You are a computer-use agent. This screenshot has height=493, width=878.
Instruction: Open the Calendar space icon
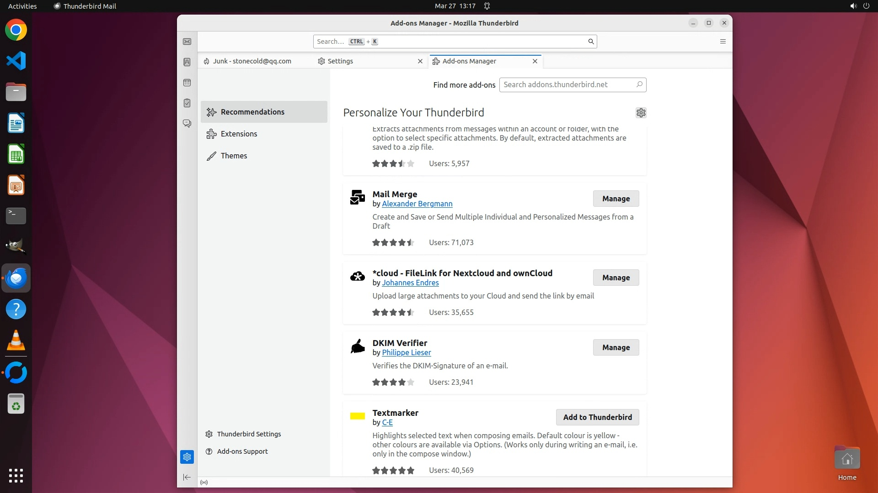(x=187, y=83)
